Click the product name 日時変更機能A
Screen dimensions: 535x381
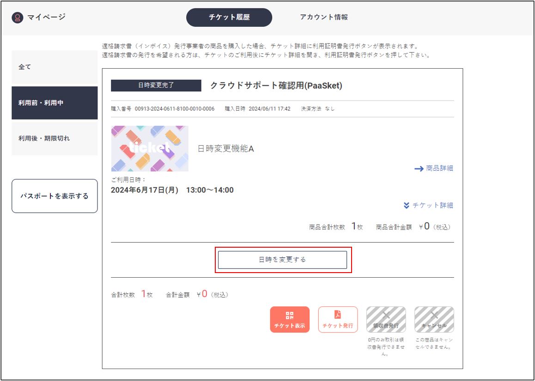[226, 149]
